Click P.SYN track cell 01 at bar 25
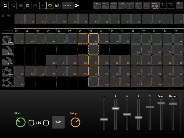The height and width of the screenshot is (138, 184). pyautogui.click(x=19, y=71)
